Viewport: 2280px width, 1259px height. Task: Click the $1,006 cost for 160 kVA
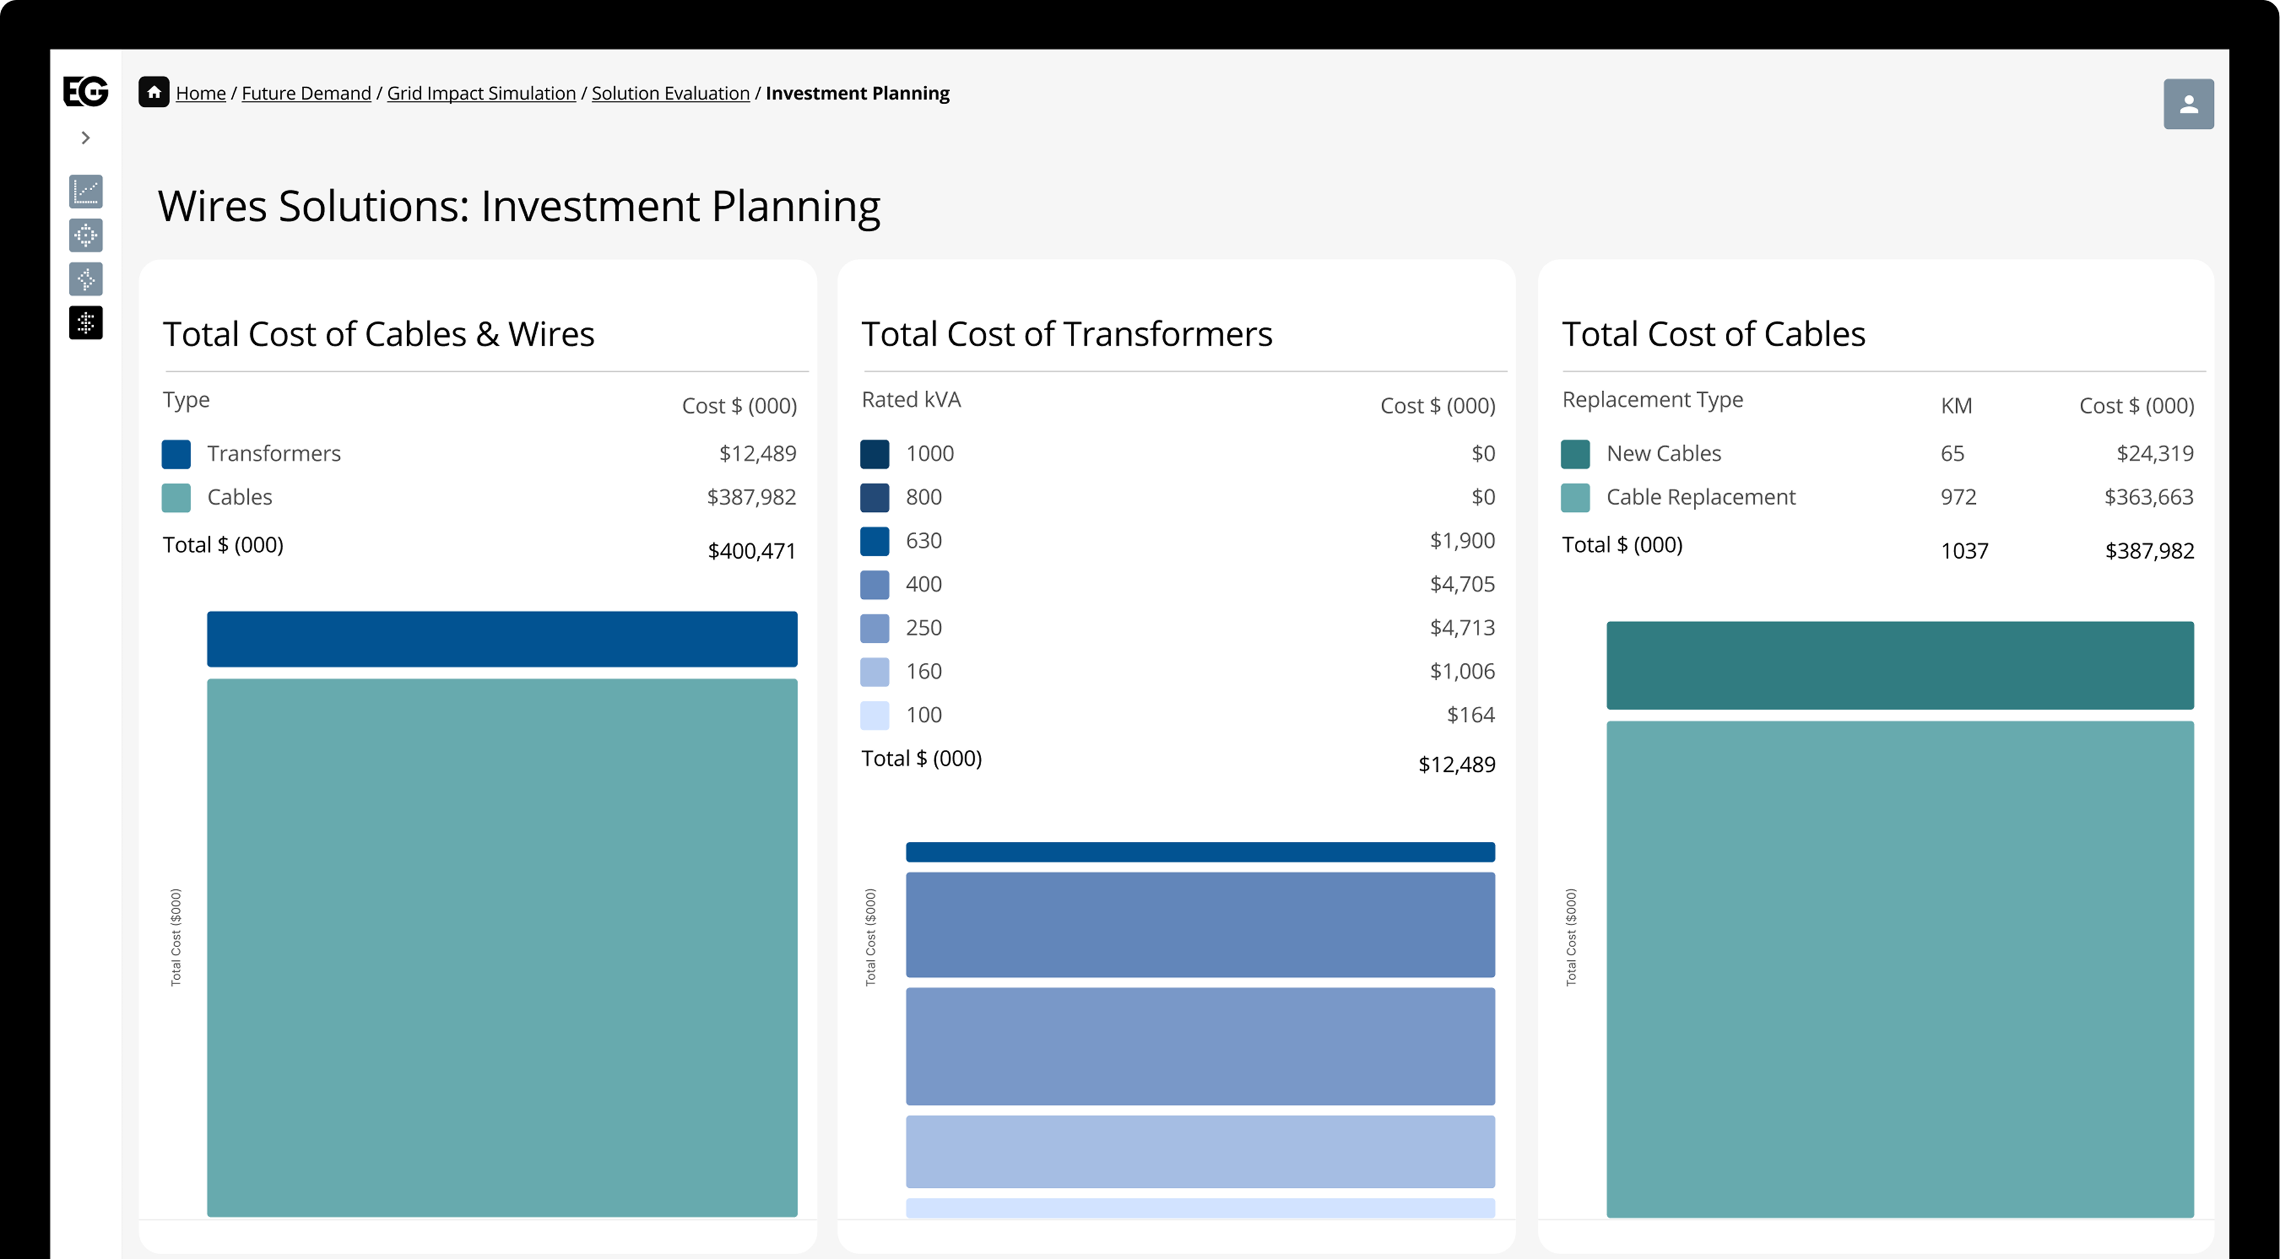1462,672
